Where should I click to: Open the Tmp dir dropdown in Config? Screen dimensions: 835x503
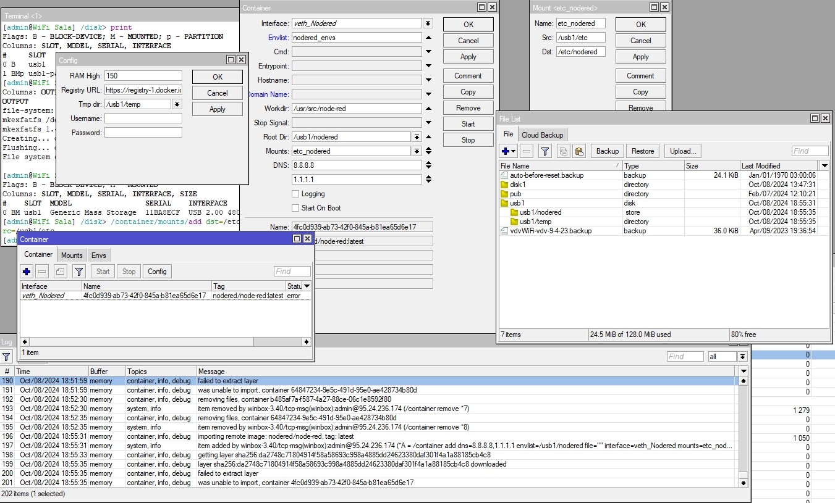point(177,104)
